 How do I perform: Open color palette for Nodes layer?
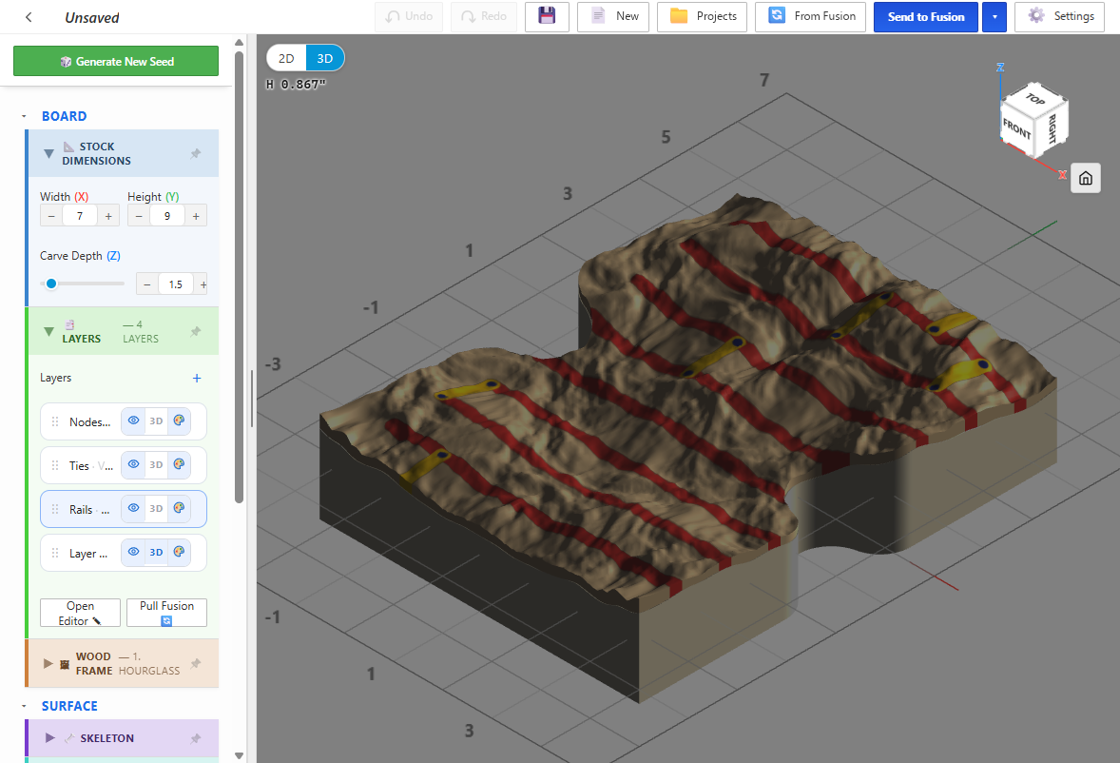[x=180, y=421]
